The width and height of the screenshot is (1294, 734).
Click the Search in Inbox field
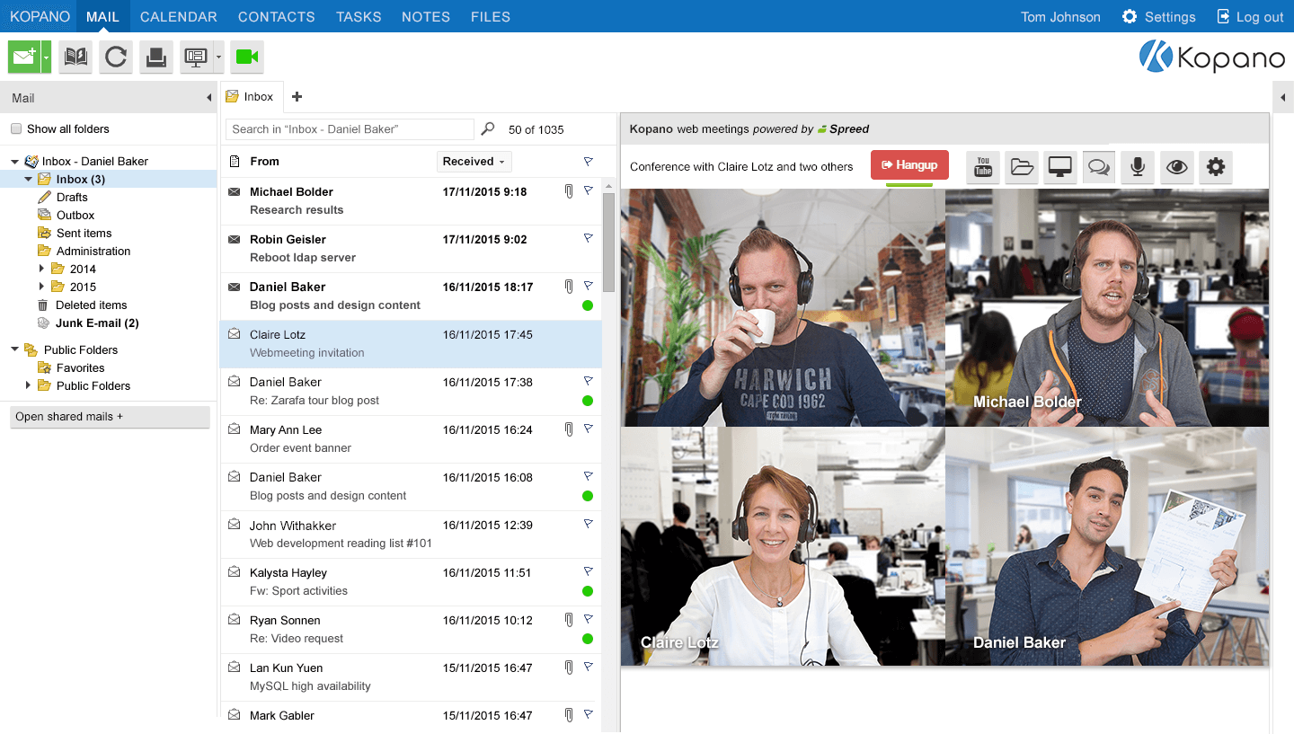click(x=350, y=129)
